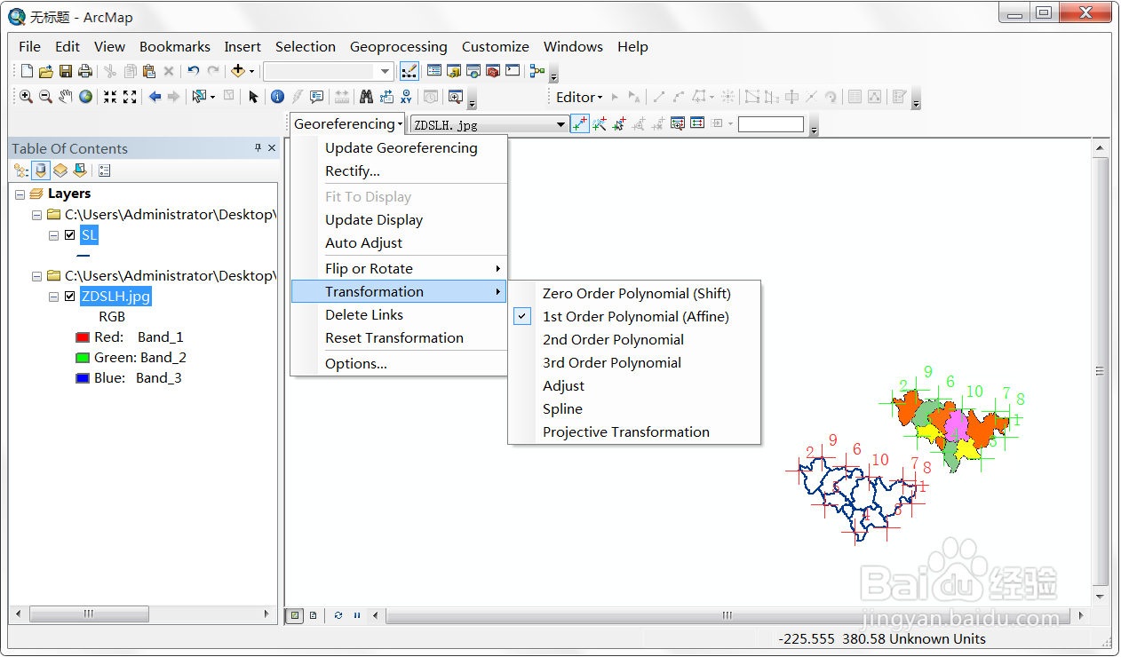The image size is (1121, 657).
Task: Collapse the ZDSLH.jpg layer legend
Action: click(53, 297)
